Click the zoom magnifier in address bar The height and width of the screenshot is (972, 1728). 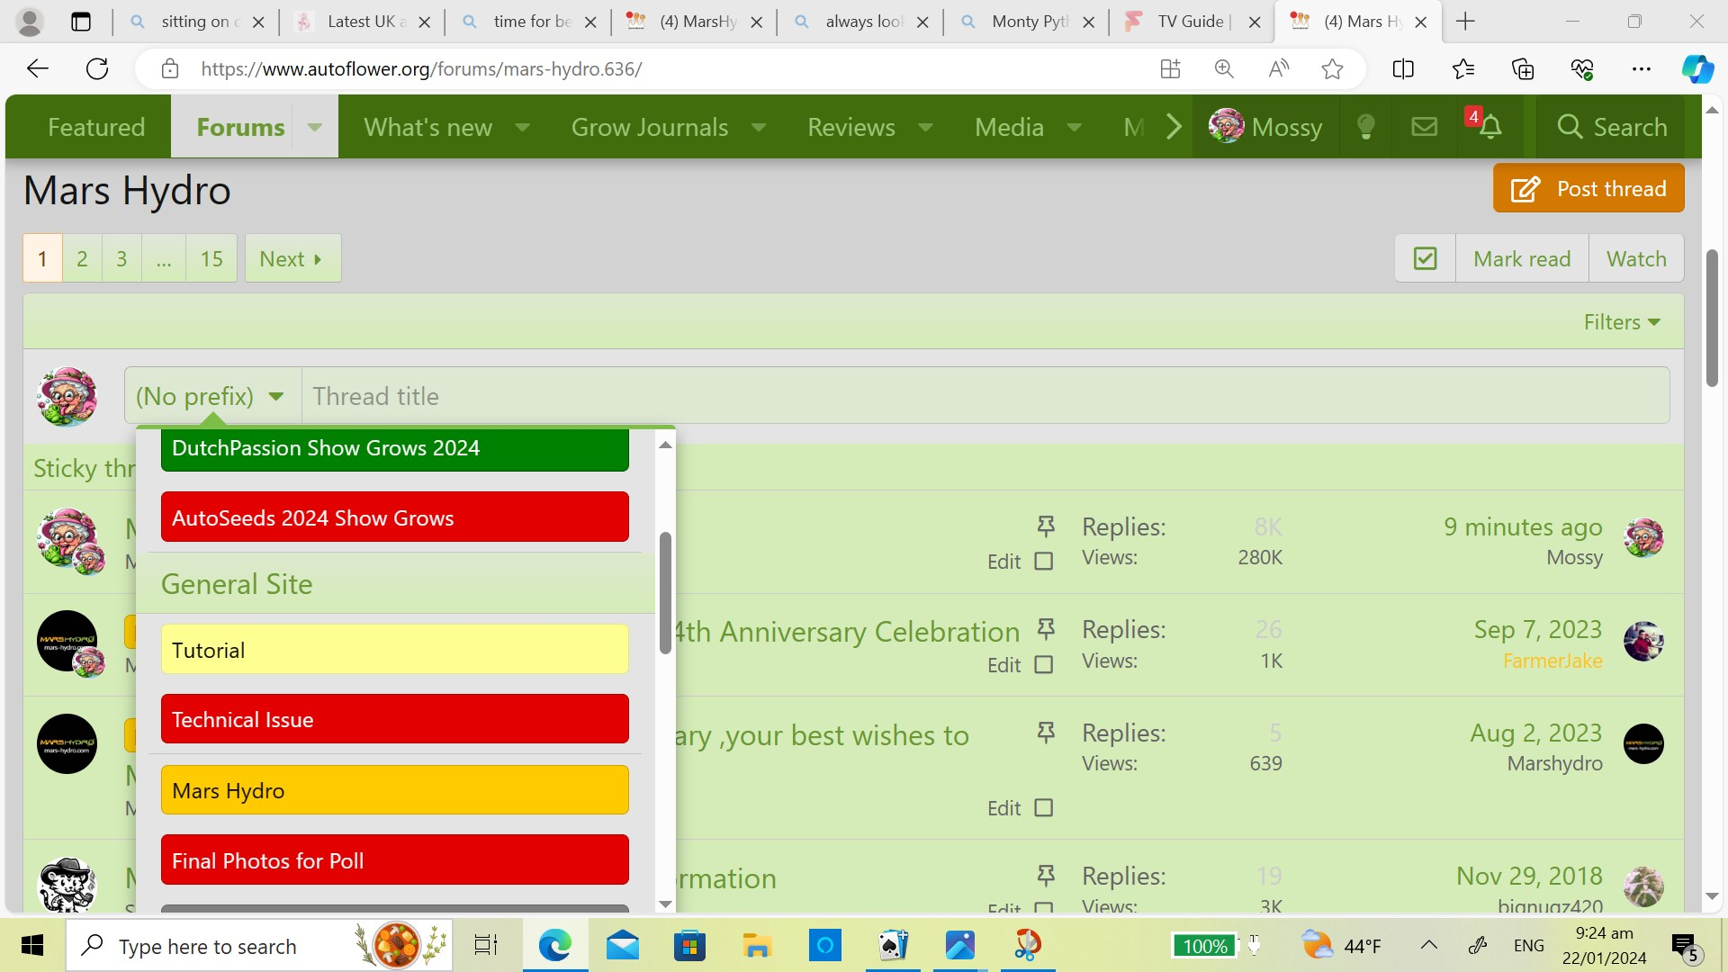1224,69
